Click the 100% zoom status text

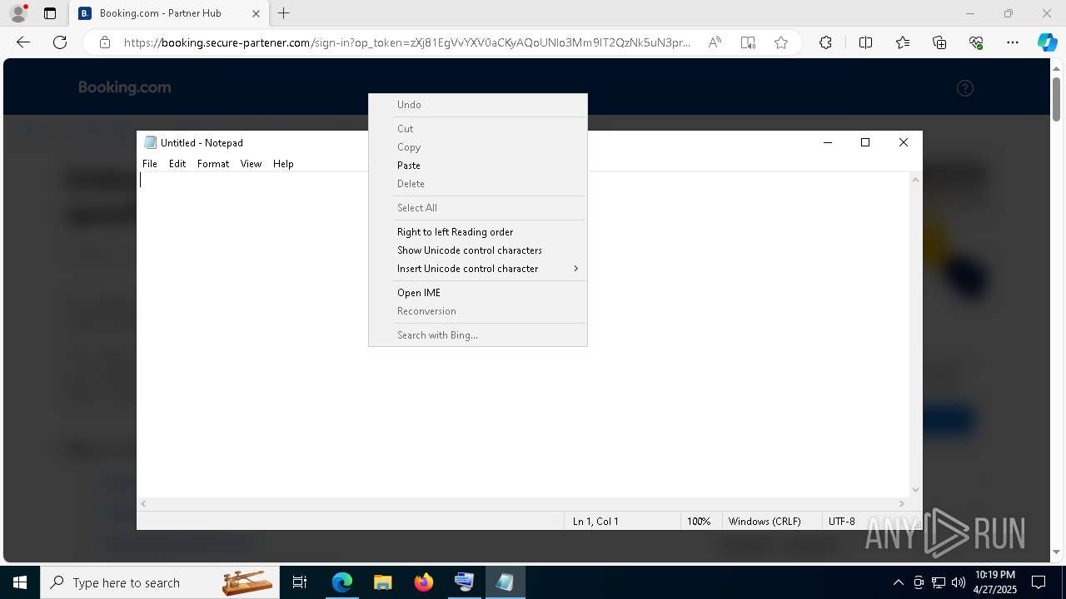coord(699,522)
